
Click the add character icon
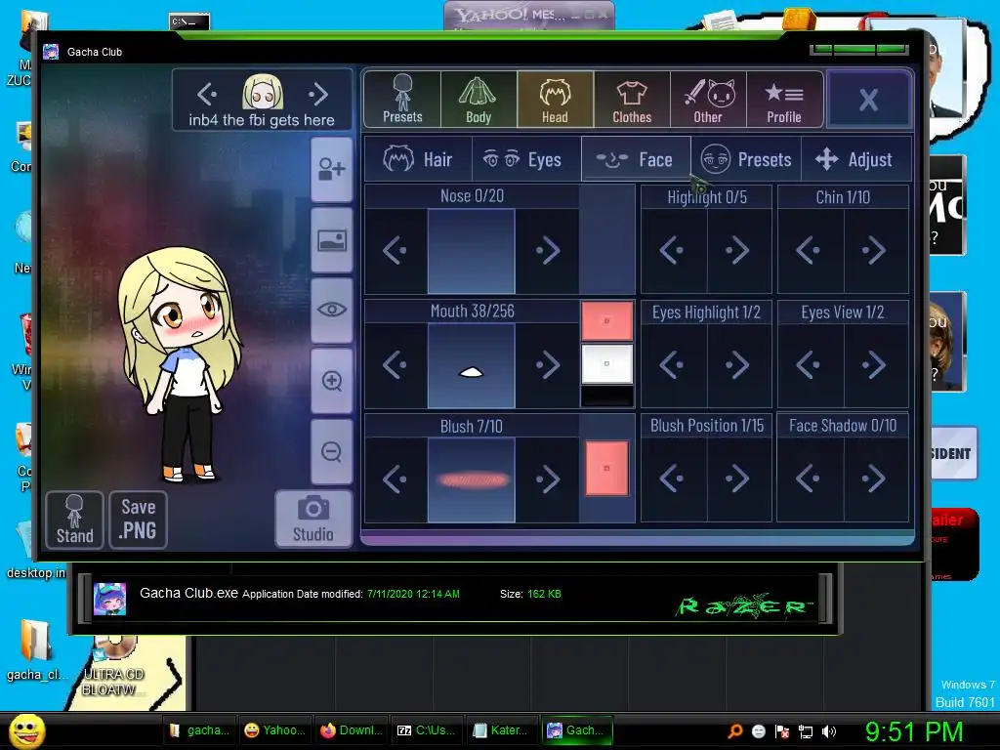point(332,170)
